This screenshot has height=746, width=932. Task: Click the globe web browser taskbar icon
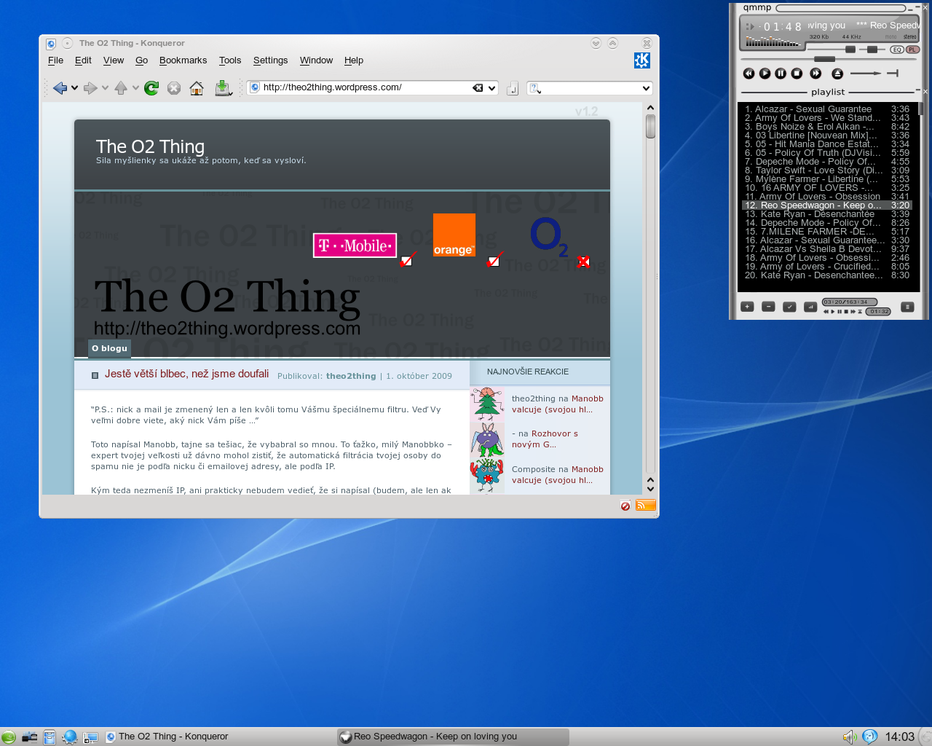70,737
